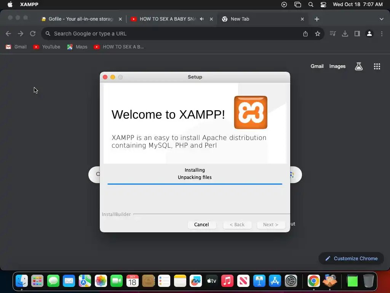The image size is (390, 293).
Task: Open the Google apps grid
Action: (377, 66)
